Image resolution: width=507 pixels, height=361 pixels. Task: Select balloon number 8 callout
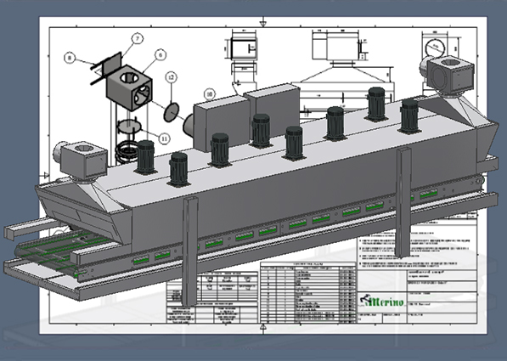[x=70, y=58]
